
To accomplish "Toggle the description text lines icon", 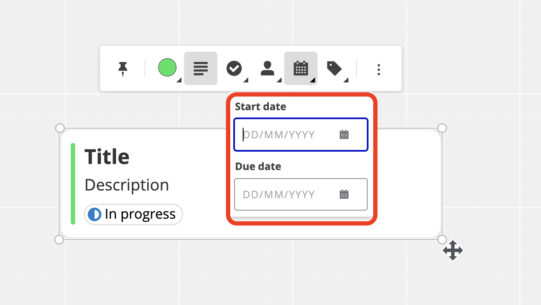I will click(x=201, y=68).
